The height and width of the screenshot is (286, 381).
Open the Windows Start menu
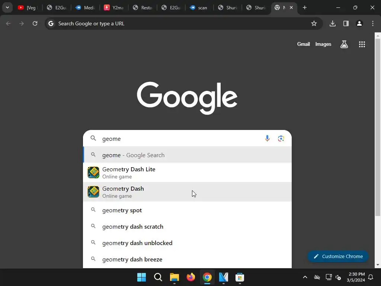(x=142, y=277)
